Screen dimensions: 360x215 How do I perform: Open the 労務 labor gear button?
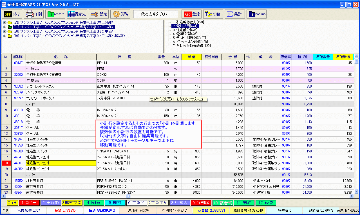pyautogui.click(x=120, y=14)
